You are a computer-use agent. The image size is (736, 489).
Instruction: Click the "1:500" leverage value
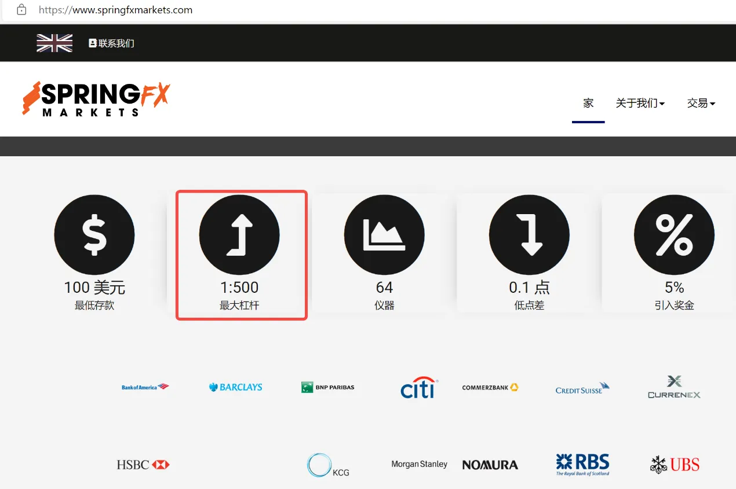pos(239,288)
